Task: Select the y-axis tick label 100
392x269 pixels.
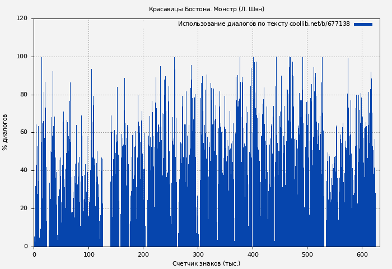Action: (x=22, y=57)
